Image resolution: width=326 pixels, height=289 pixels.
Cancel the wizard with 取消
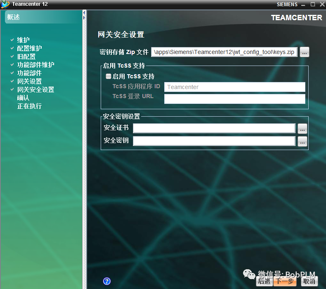point(309,281)
